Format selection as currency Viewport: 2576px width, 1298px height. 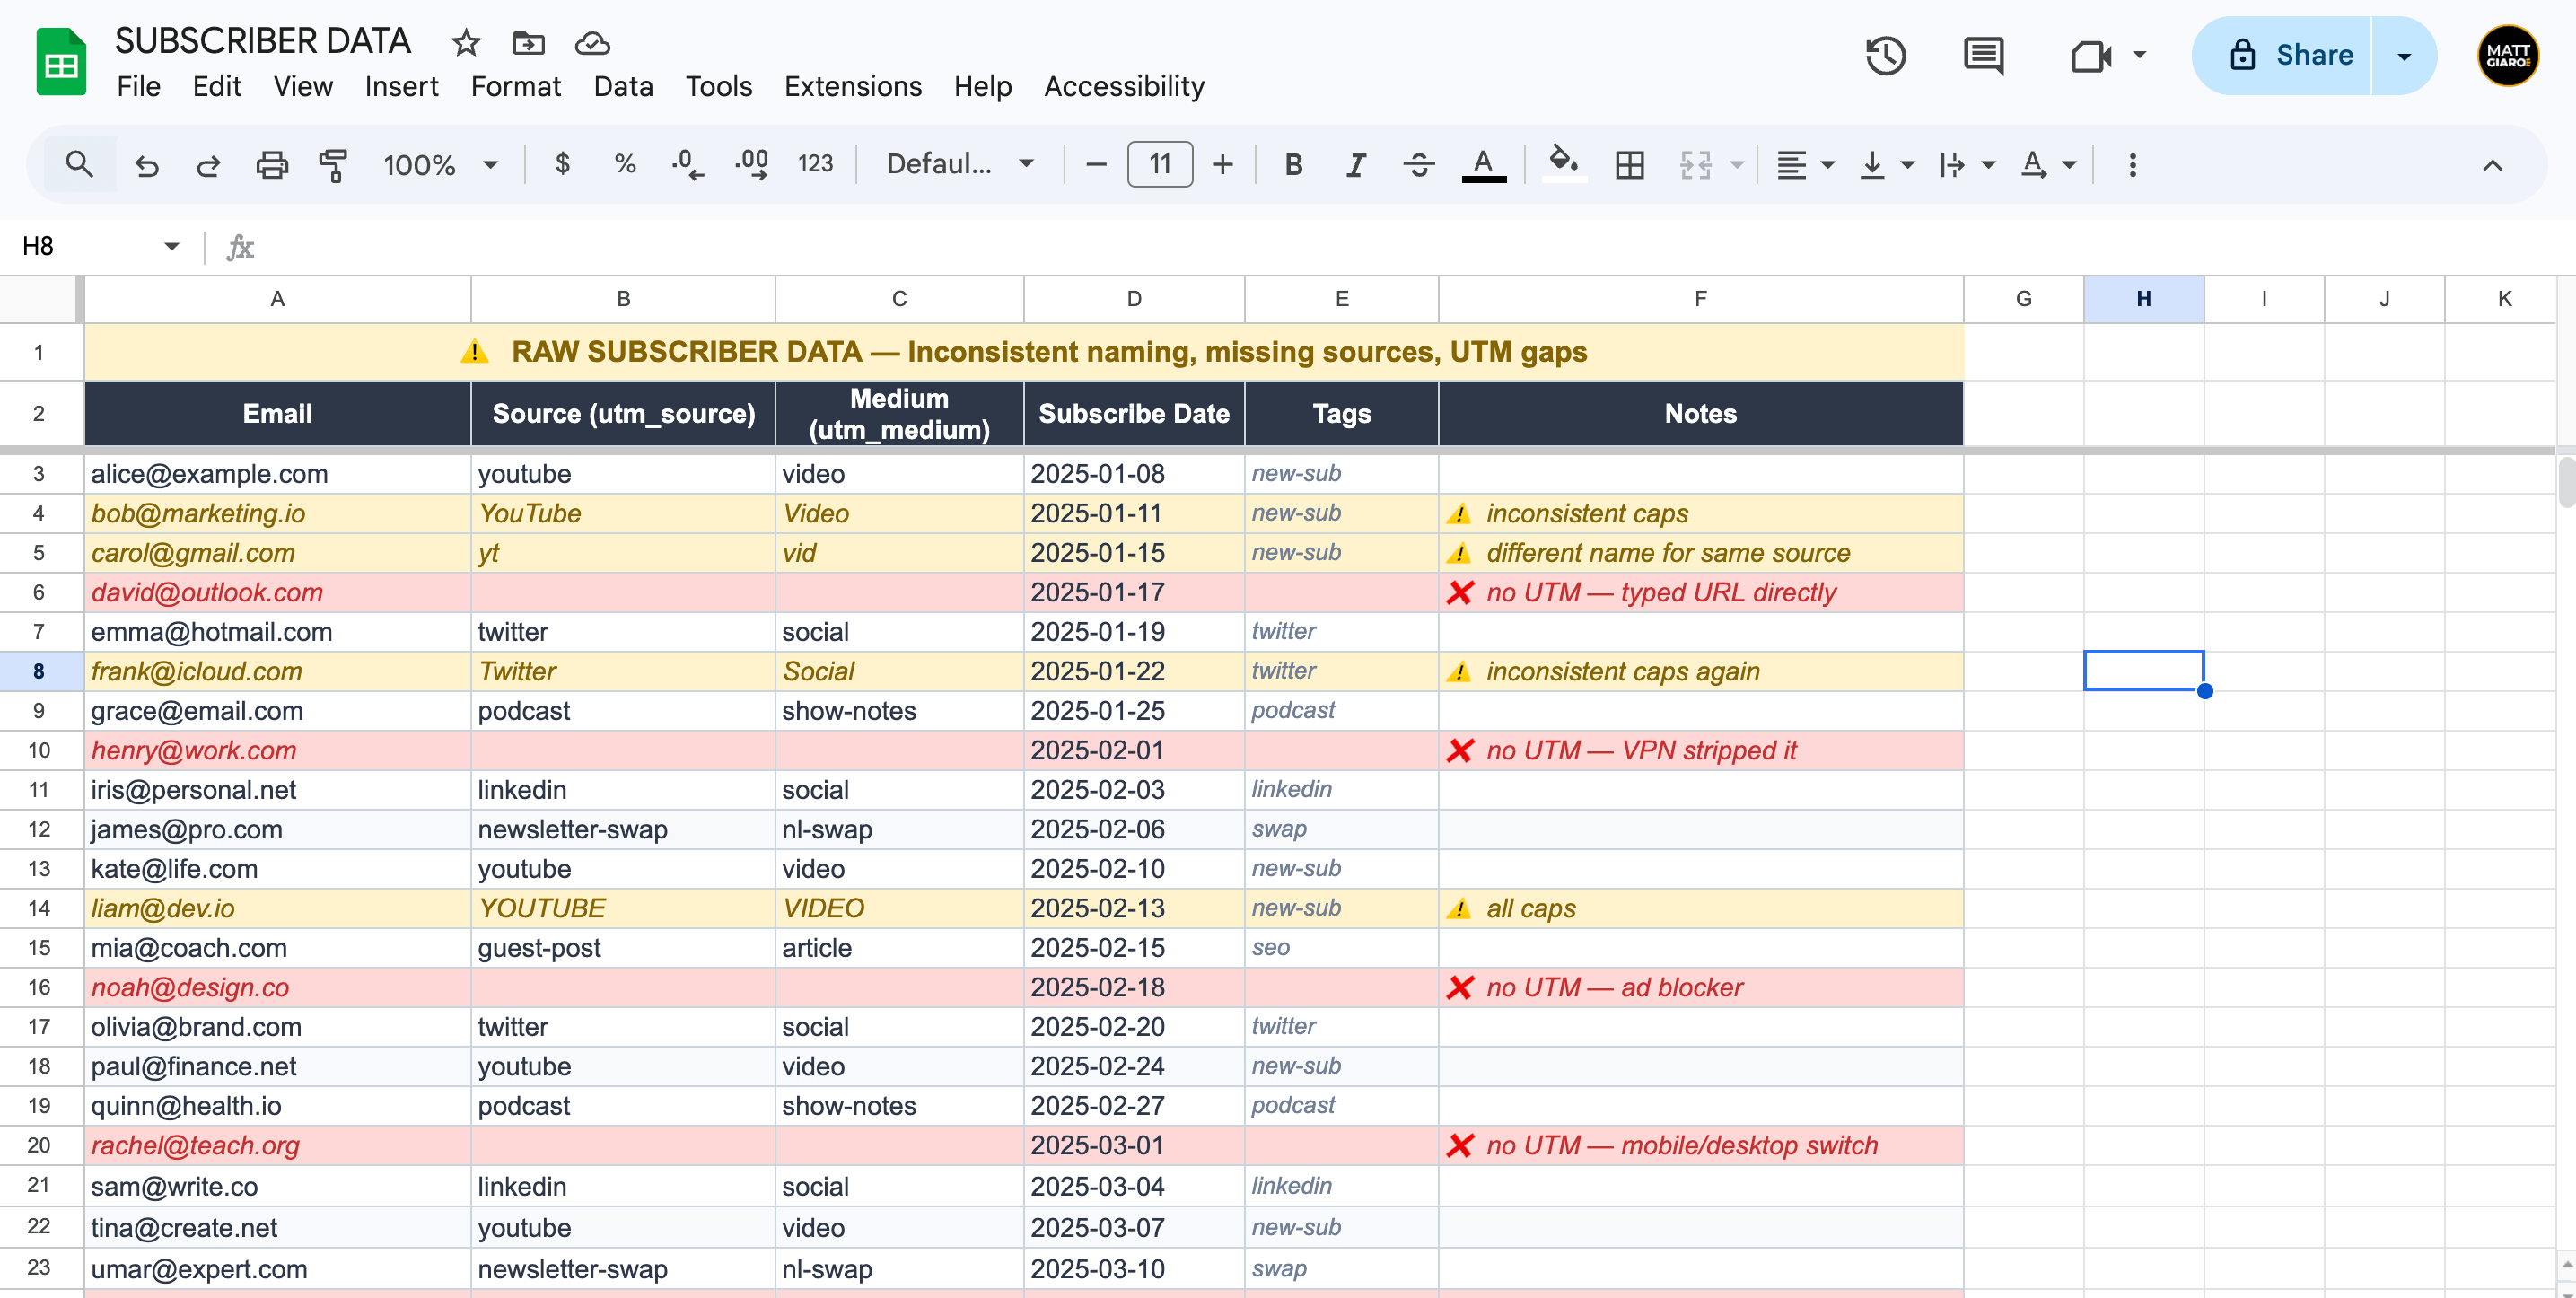point(563,164)
